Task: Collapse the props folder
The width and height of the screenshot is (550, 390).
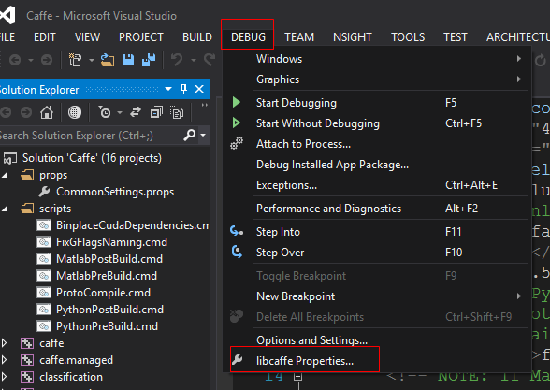Action: click(x=5, y=175)
